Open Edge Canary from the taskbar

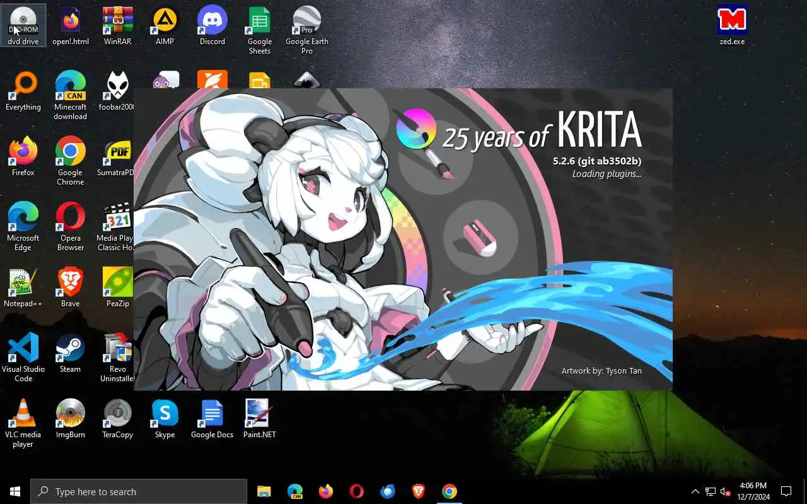pyautogui.click(x=295, y=491)
